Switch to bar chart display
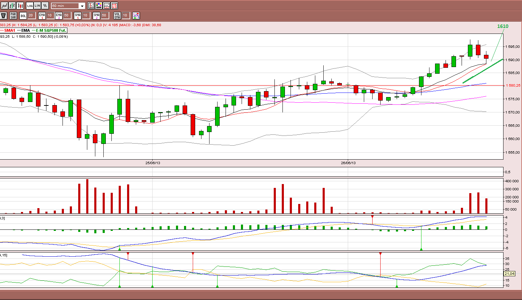 13,6
